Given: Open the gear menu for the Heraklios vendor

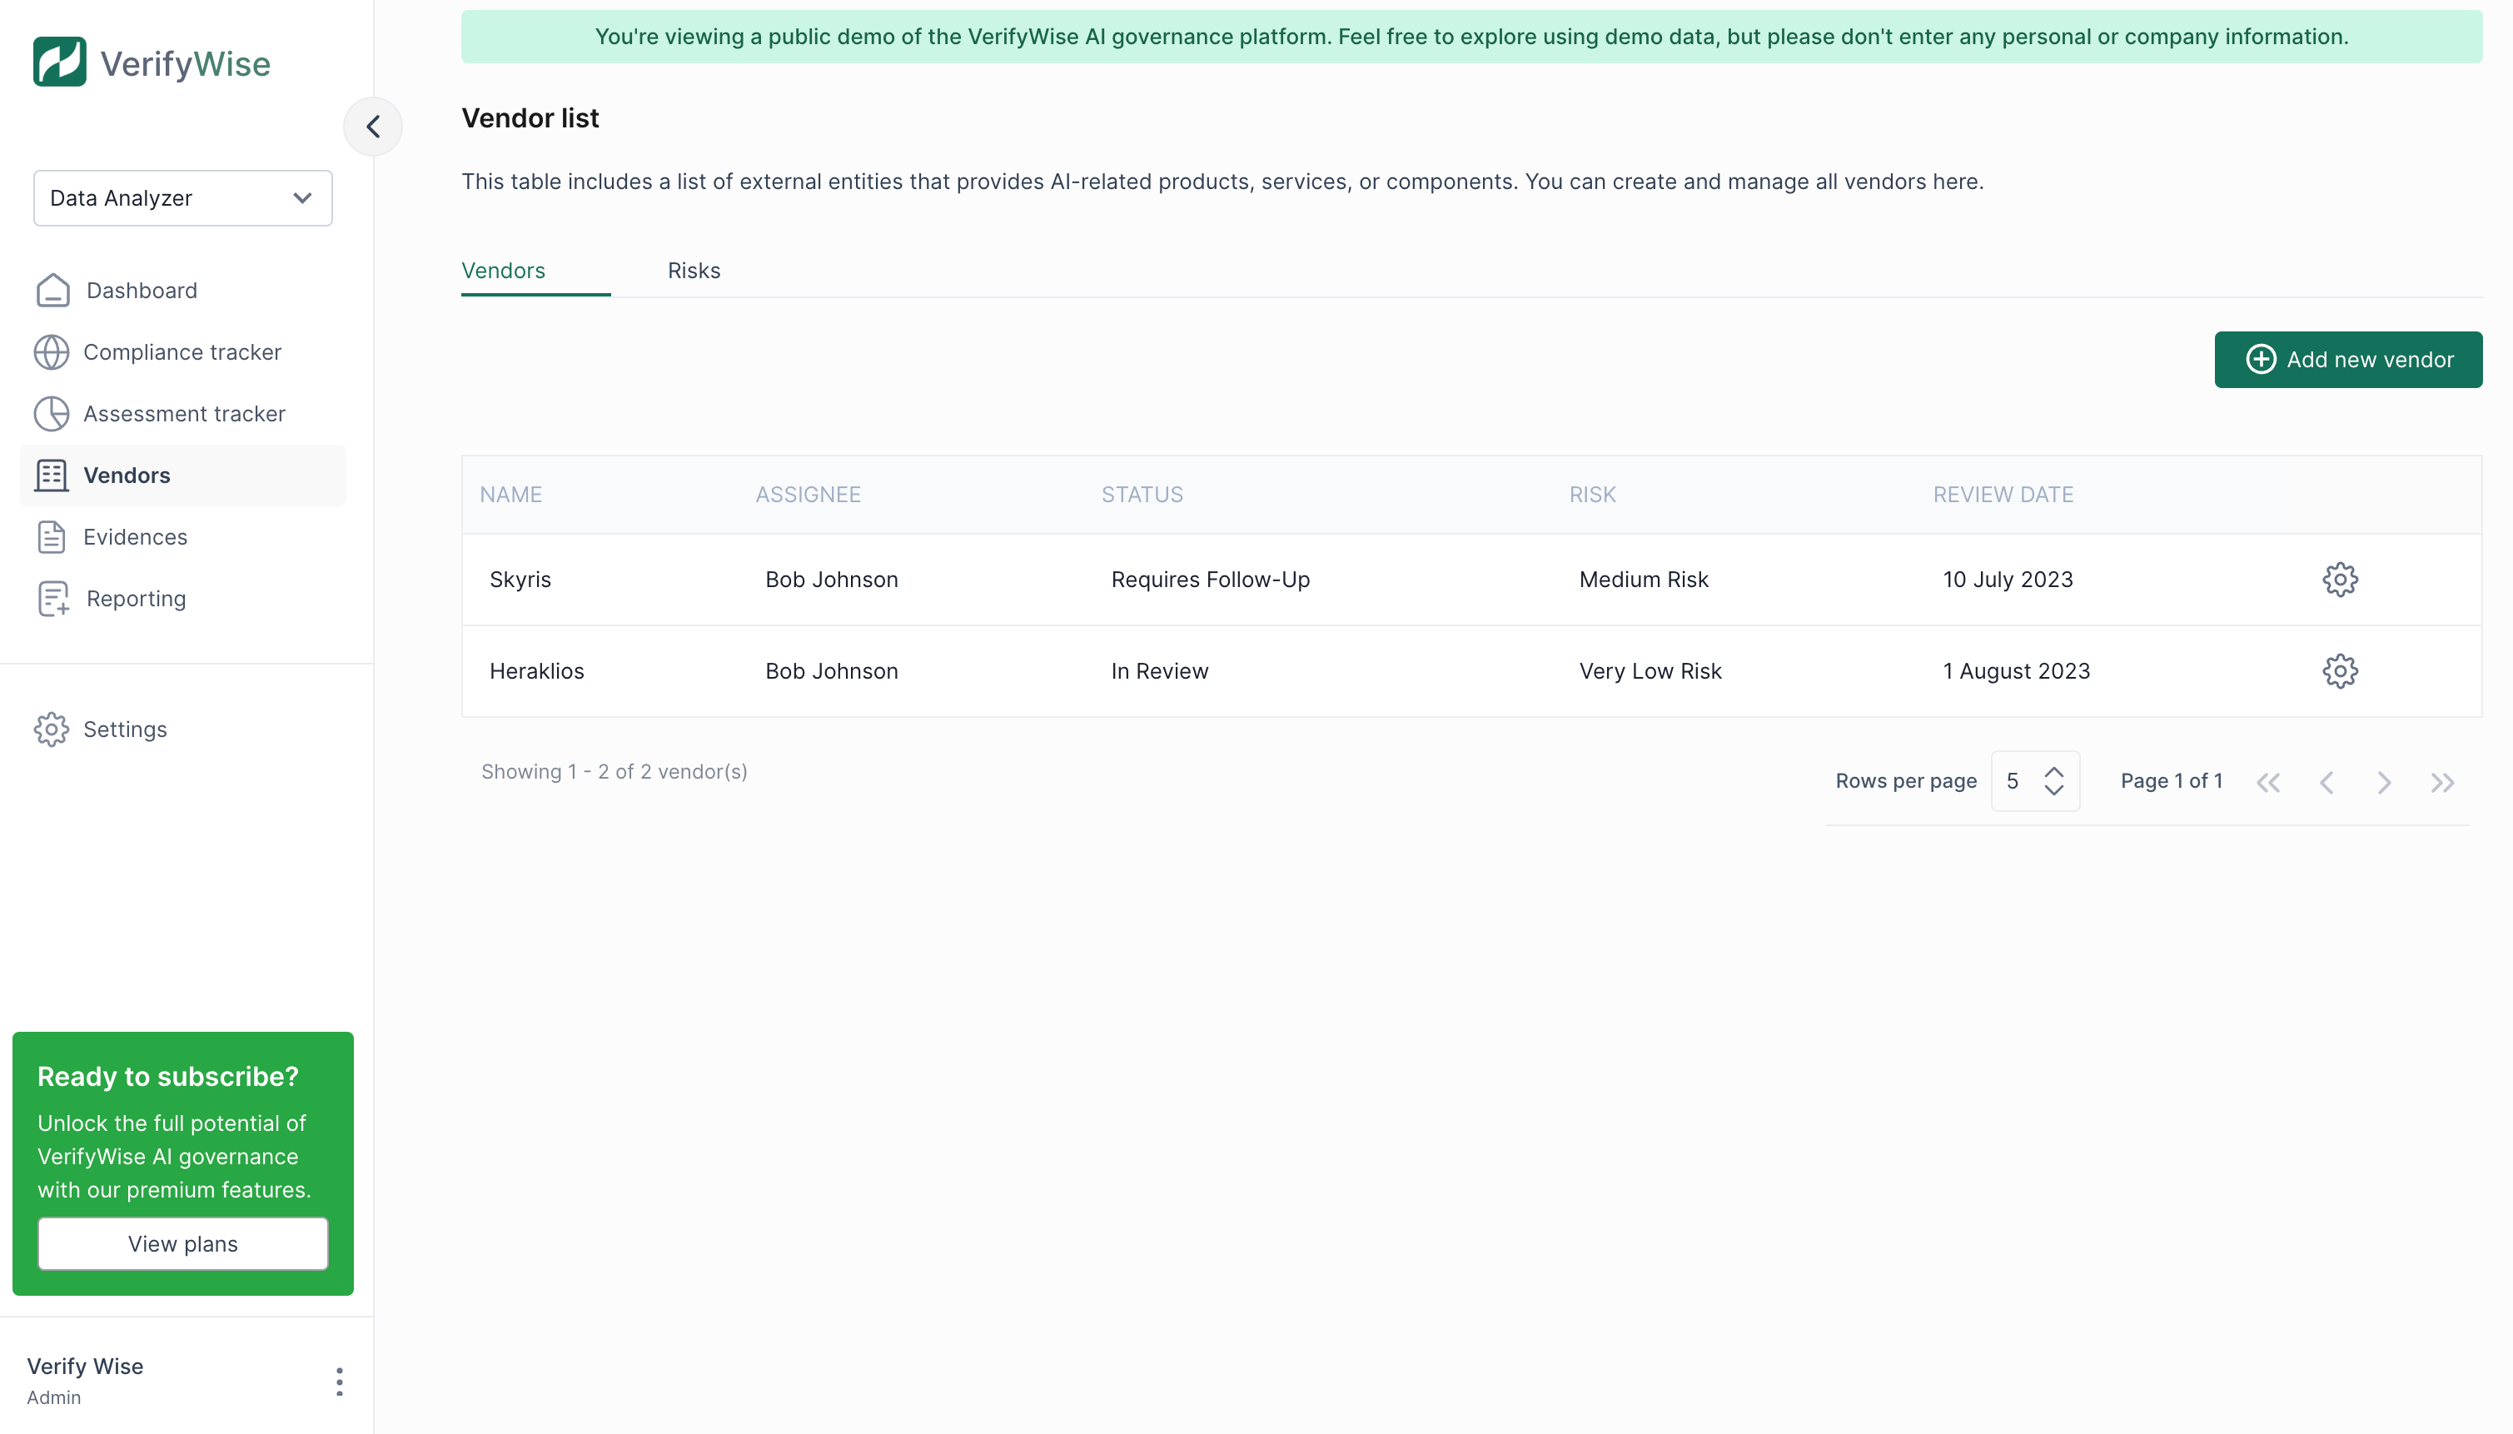Looking at the screenshot, I should [x=2340, y=670].
